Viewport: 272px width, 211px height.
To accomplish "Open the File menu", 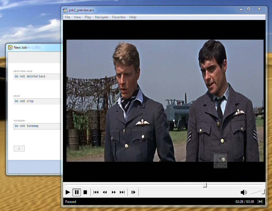I will tap(68, 17).
